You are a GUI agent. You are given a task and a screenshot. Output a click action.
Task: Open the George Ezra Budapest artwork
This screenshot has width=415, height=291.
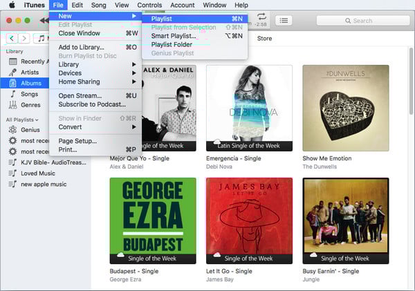coord(153,220)
